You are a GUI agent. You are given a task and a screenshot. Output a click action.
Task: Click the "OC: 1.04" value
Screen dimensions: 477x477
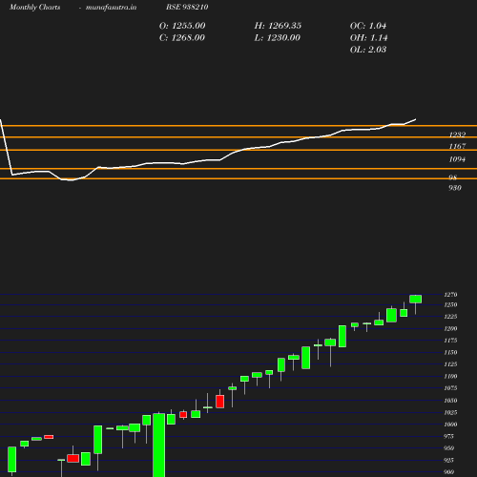click(x=368, y=26)
